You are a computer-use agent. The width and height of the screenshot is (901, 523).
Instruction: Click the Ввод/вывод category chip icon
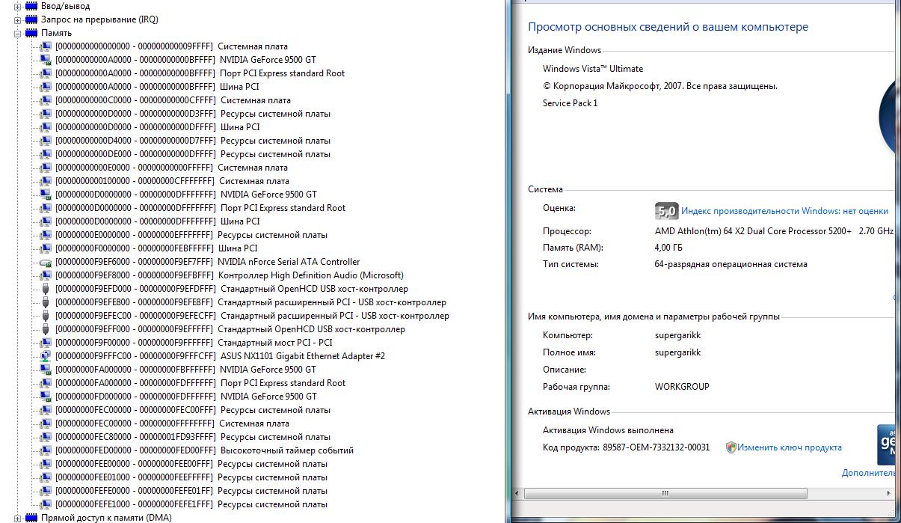pyautogui.click(x=31, y=6)
